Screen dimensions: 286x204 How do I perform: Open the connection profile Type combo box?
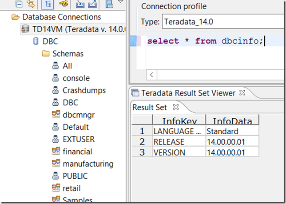(222, 21)
